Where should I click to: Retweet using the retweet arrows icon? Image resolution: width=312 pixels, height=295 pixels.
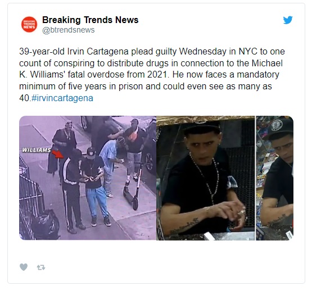tap(41, 267)
